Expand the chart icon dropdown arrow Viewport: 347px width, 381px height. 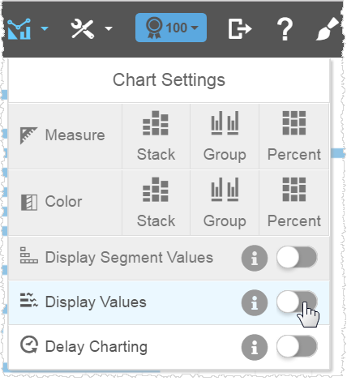pyautogui.click(x=45, y=28)
